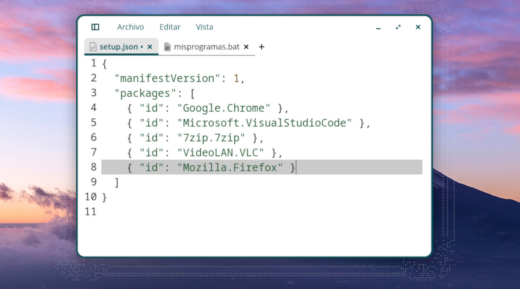Place cursor on "Google.Chrome" value
Viewport: 520px width, 289px height.
(224, 108)
